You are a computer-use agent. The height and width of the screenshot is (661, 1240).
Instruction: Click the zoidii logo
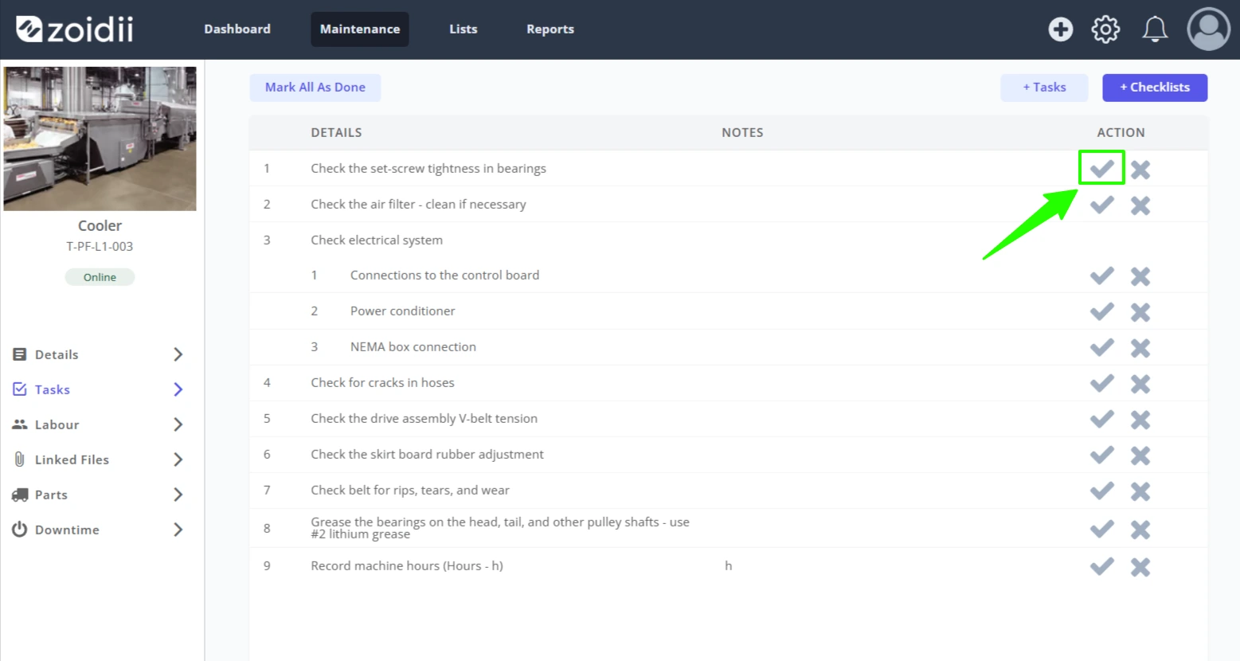pos(75,29)
